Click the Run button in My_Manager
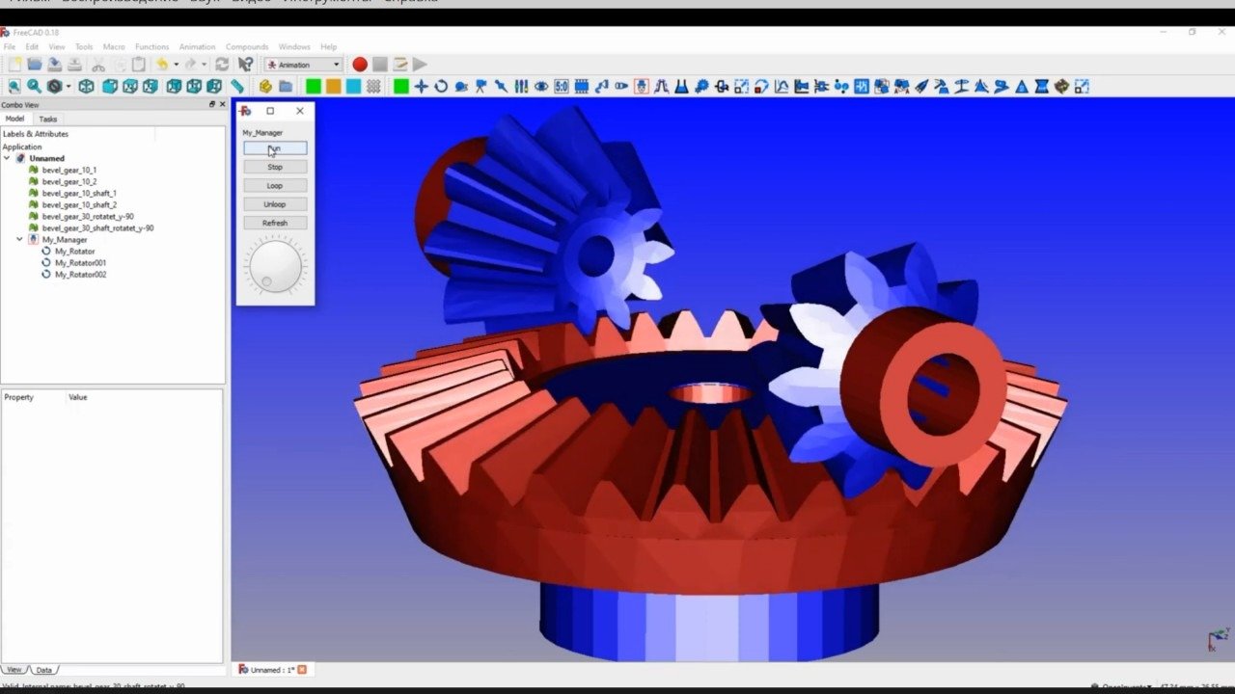This screenshot has height=694, width=1235. tap(275, 148)
